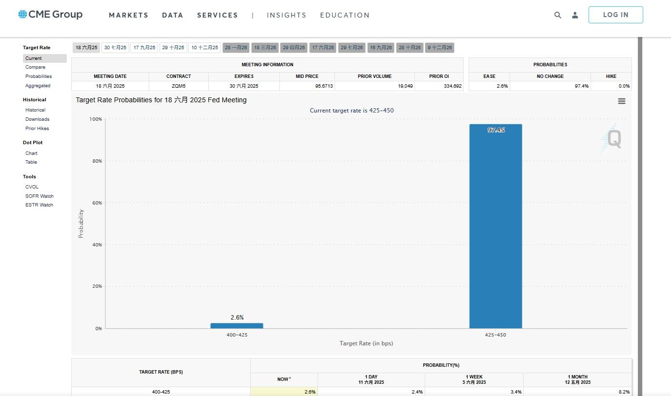Click the 97.4% bar for 425-450
Screen dimensions: 671x396
pyautogui.click(x=495, y=226)
